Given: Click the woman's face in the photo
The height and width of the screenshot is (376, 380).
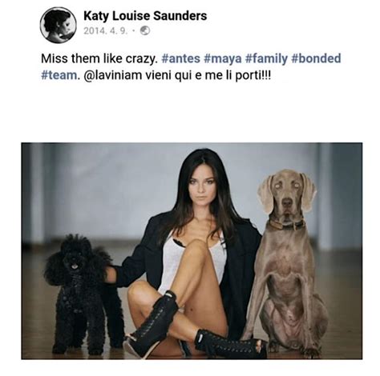Looking at the screenshot, I should point(202,186).
